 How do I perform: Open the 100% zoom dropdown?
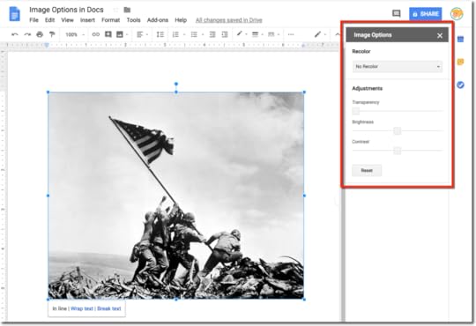(75, 34)
